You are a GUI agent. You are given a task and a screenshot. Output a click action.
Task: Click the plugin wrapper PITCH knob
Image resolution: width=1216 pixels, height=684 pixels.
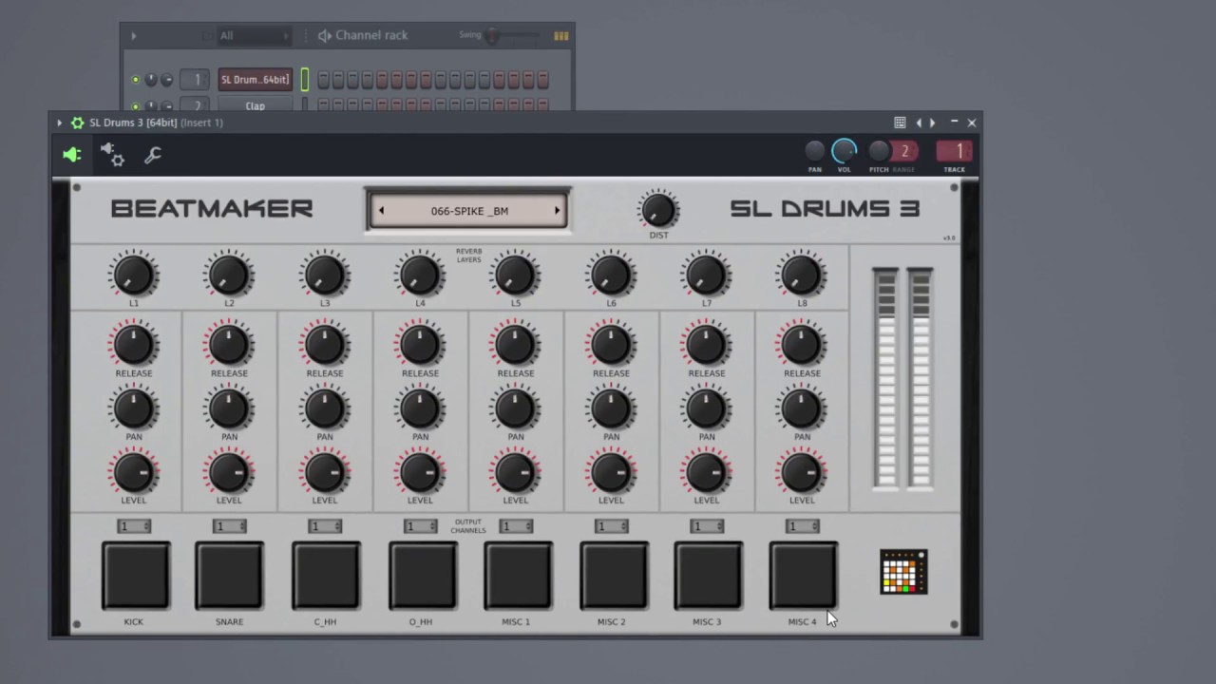pyautogui.click(x=879, y=151)
